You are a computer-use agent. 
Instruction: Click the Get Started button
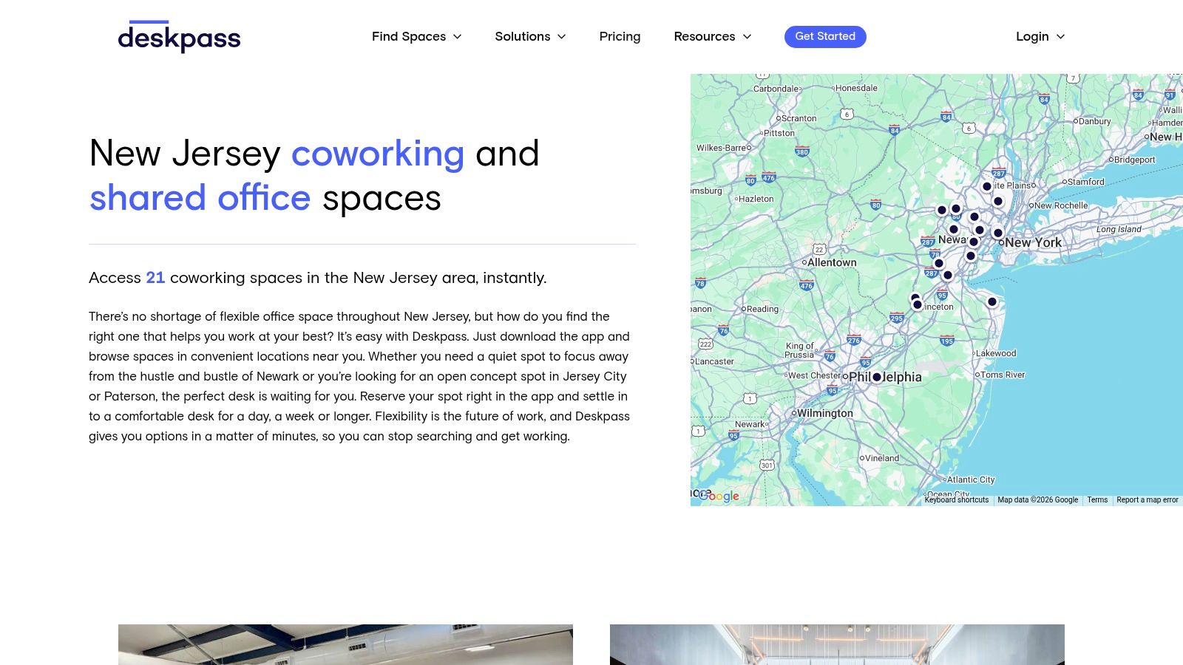(x=825, y=36)
